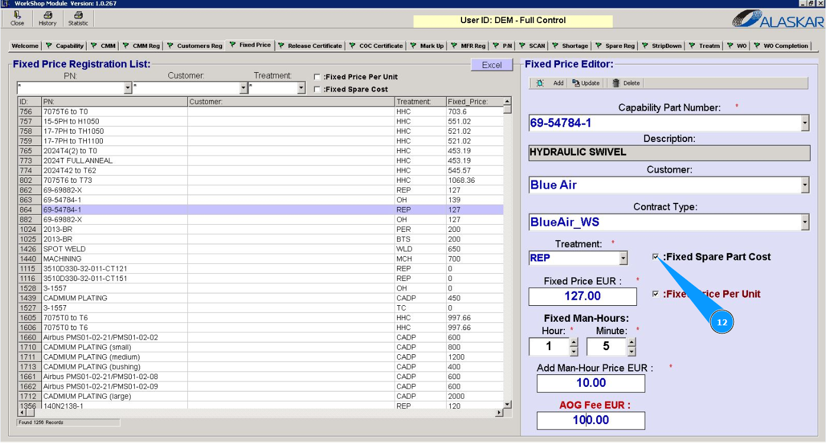The width and height of the screenshot is (826, 443).
Task: Click the Close toolbar icon
Action: click(x=17, y=15)
